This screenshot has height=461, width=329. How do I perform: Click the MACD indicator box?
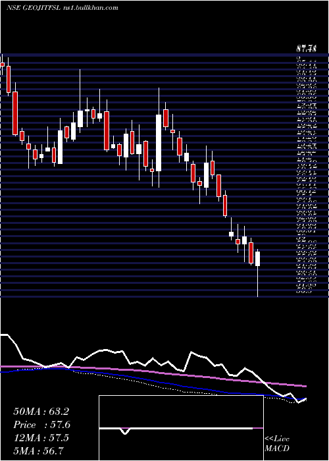pyautogui.click(x=181, y=428)
